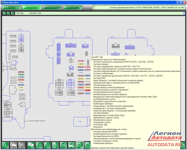The width and height of the screenshot is (187, 150).
Task: Click 'Система безопасности (SRS)' additional info link
Action: [106, 136]
